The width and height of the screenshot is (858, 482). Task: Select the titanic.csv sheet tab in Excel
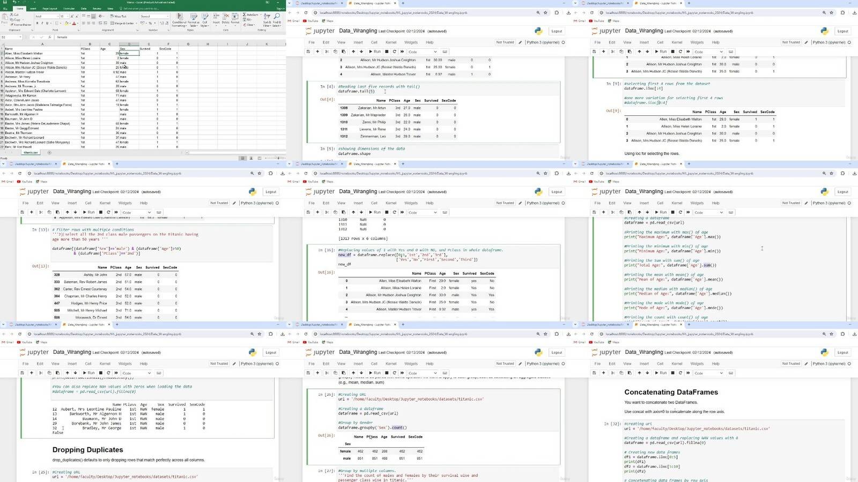31,153
